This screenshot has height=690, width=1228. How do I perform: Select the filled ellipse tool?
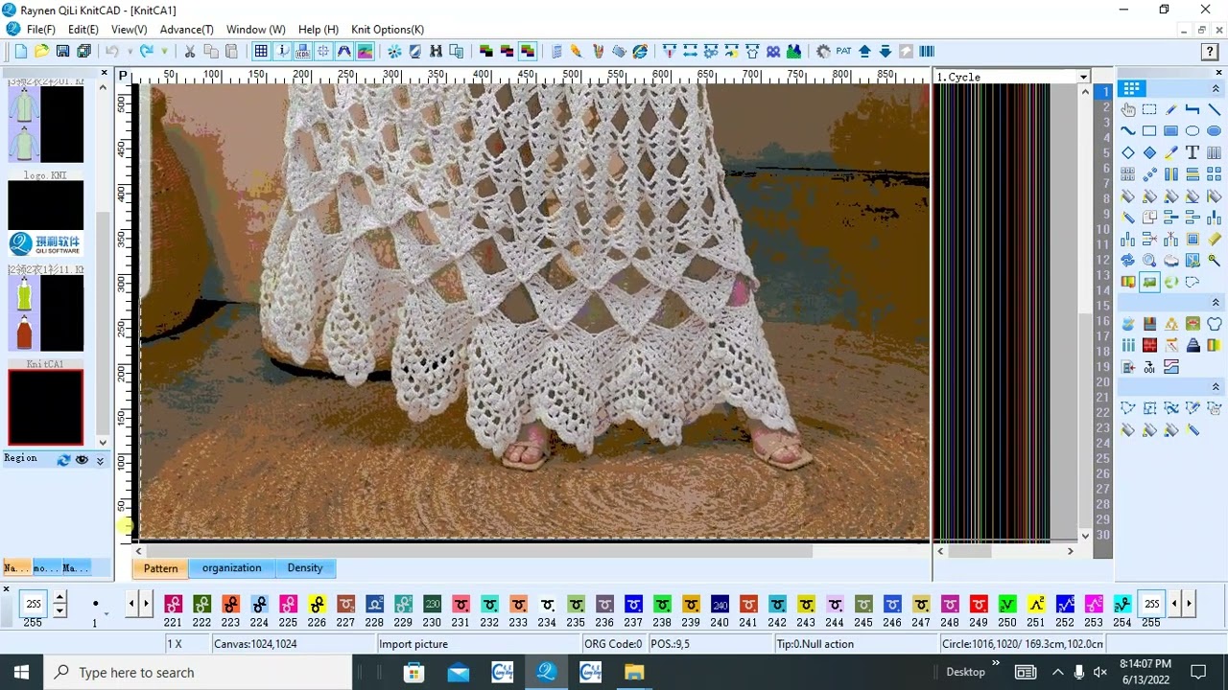(1214, 131)
